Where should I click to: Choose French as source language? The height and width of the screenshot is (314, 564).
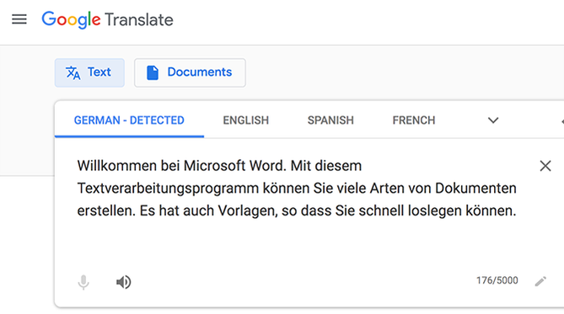click(x=414, y=120)
